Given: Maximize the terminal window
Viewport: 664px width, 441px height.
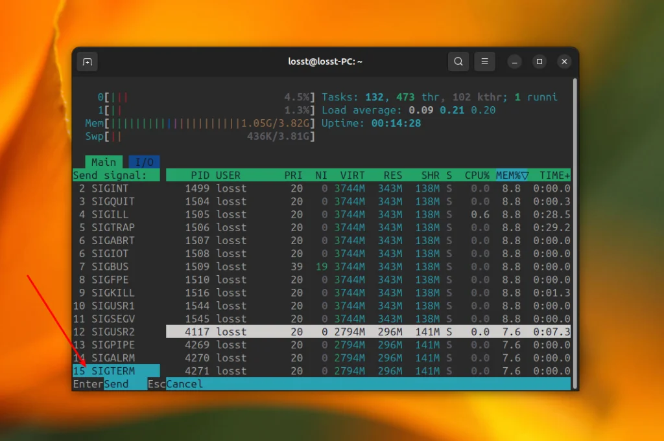Looking at the screenshot, I should pos(539,62).
